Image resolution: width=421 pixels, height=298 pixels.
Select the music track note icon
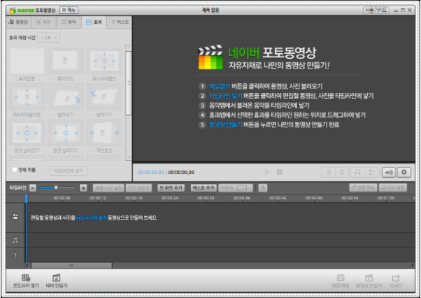tap(15, 240)
